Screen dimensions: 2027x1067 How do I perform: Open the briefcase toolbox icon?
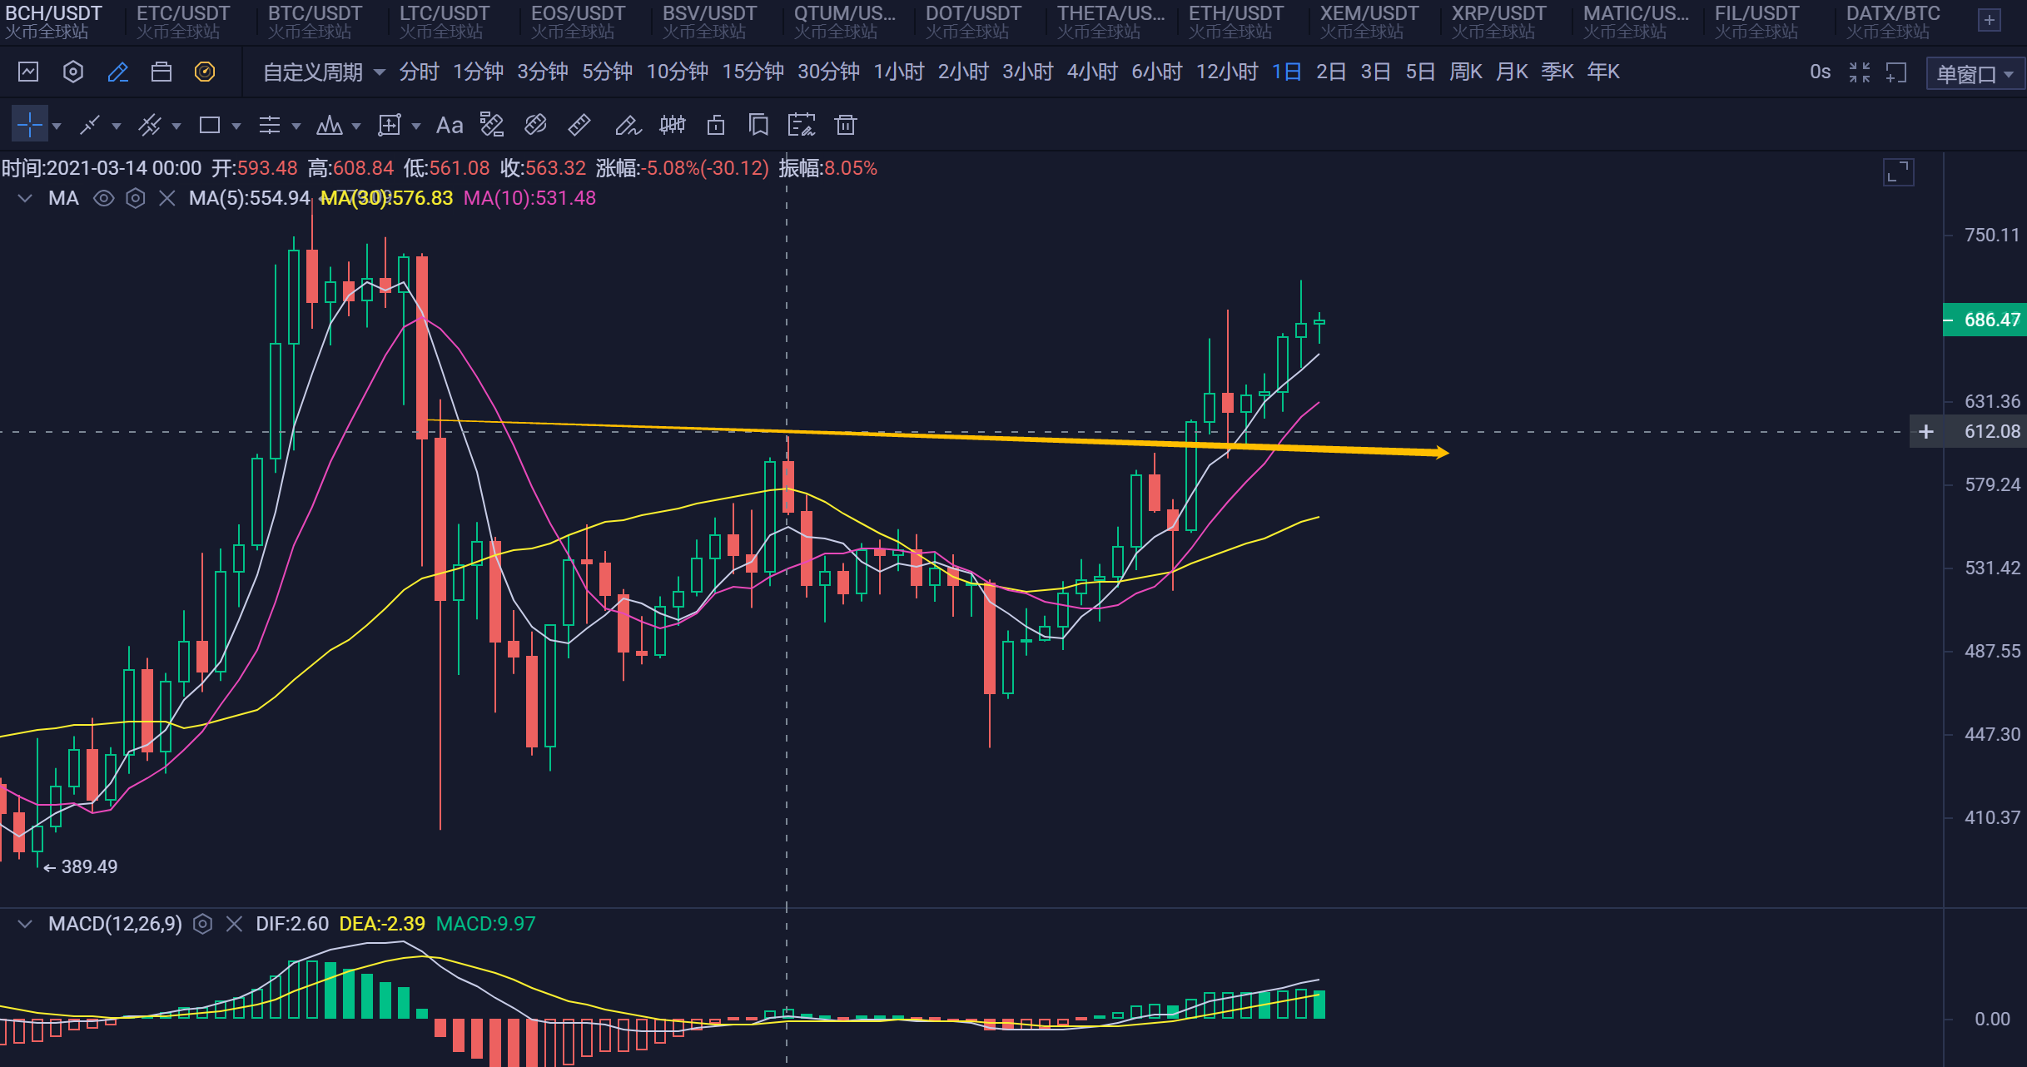pos(161,72)
